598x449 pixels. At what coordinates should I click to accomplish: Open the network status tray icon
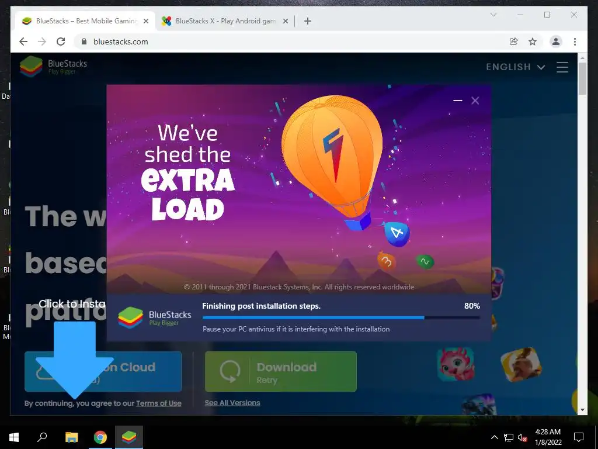click(509, 437)
